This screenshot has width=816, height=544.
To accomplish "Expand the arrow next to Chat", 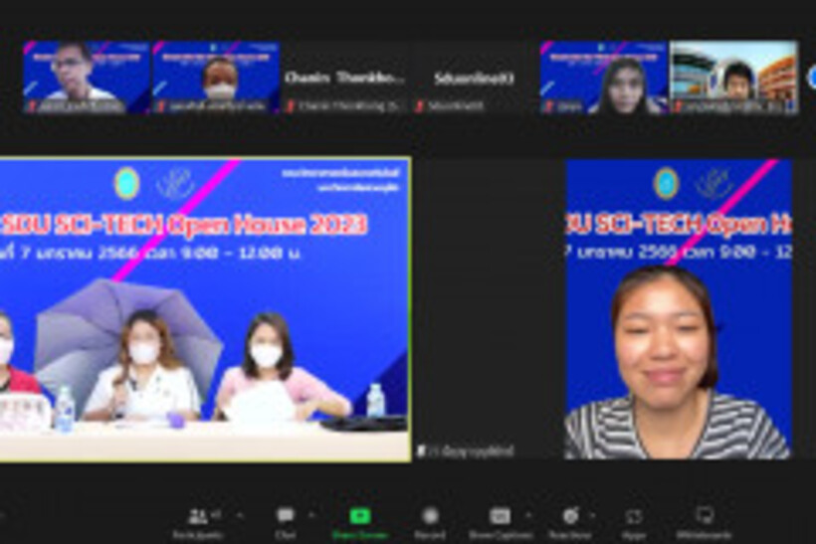I will click(310, 514).
